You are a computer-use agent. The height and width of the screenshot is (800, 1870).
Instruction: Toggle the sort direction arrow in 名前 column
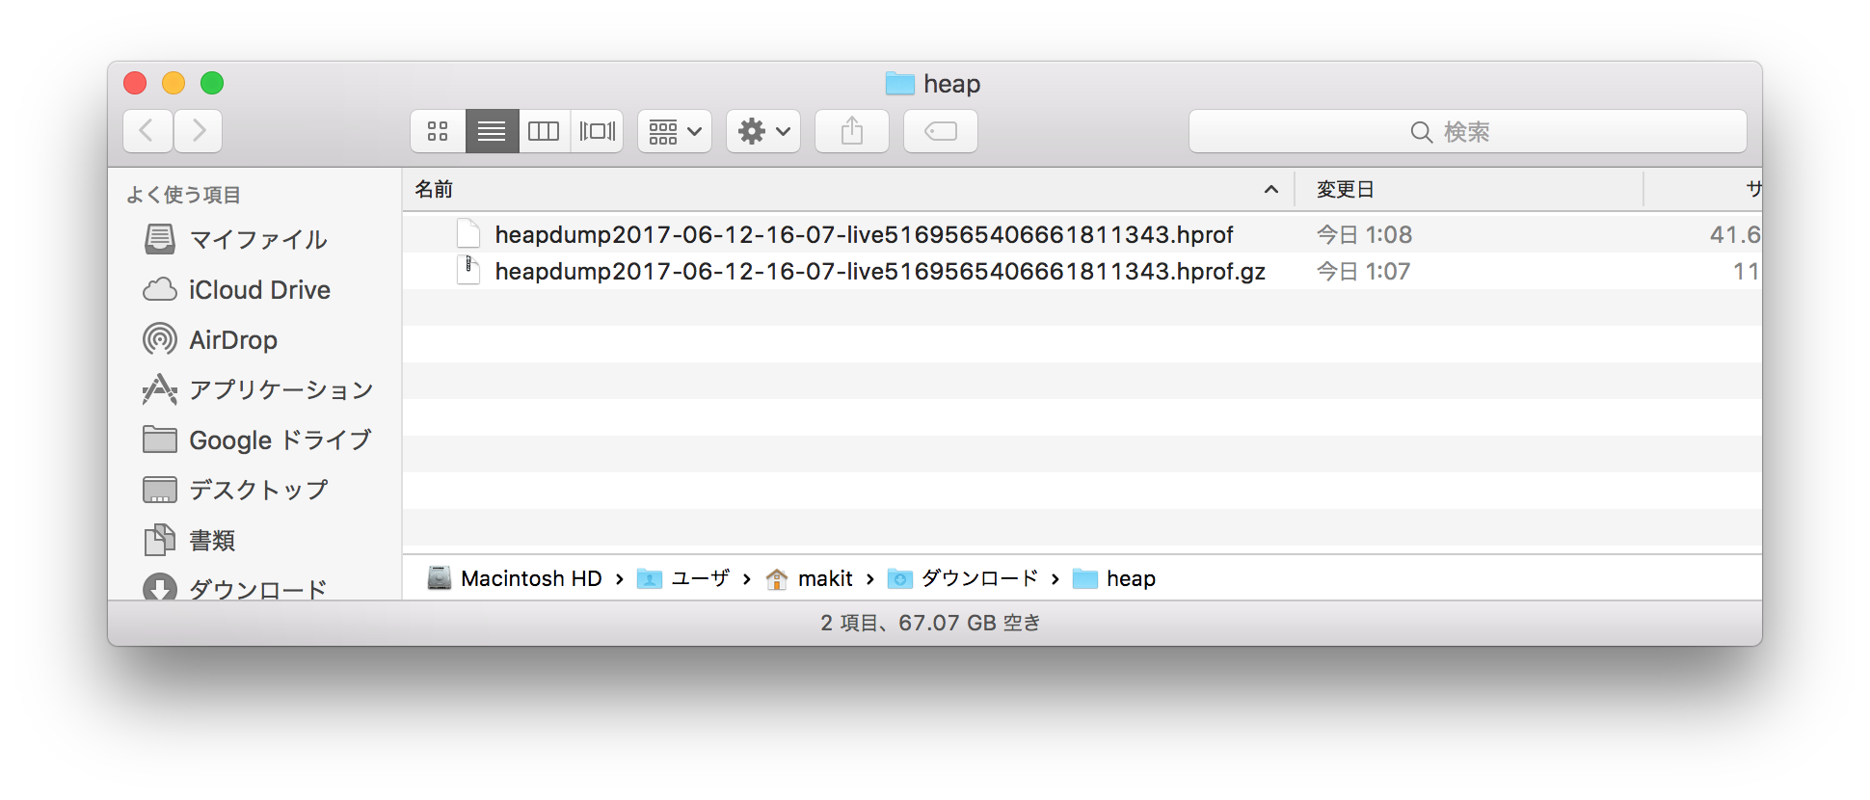1271,189
